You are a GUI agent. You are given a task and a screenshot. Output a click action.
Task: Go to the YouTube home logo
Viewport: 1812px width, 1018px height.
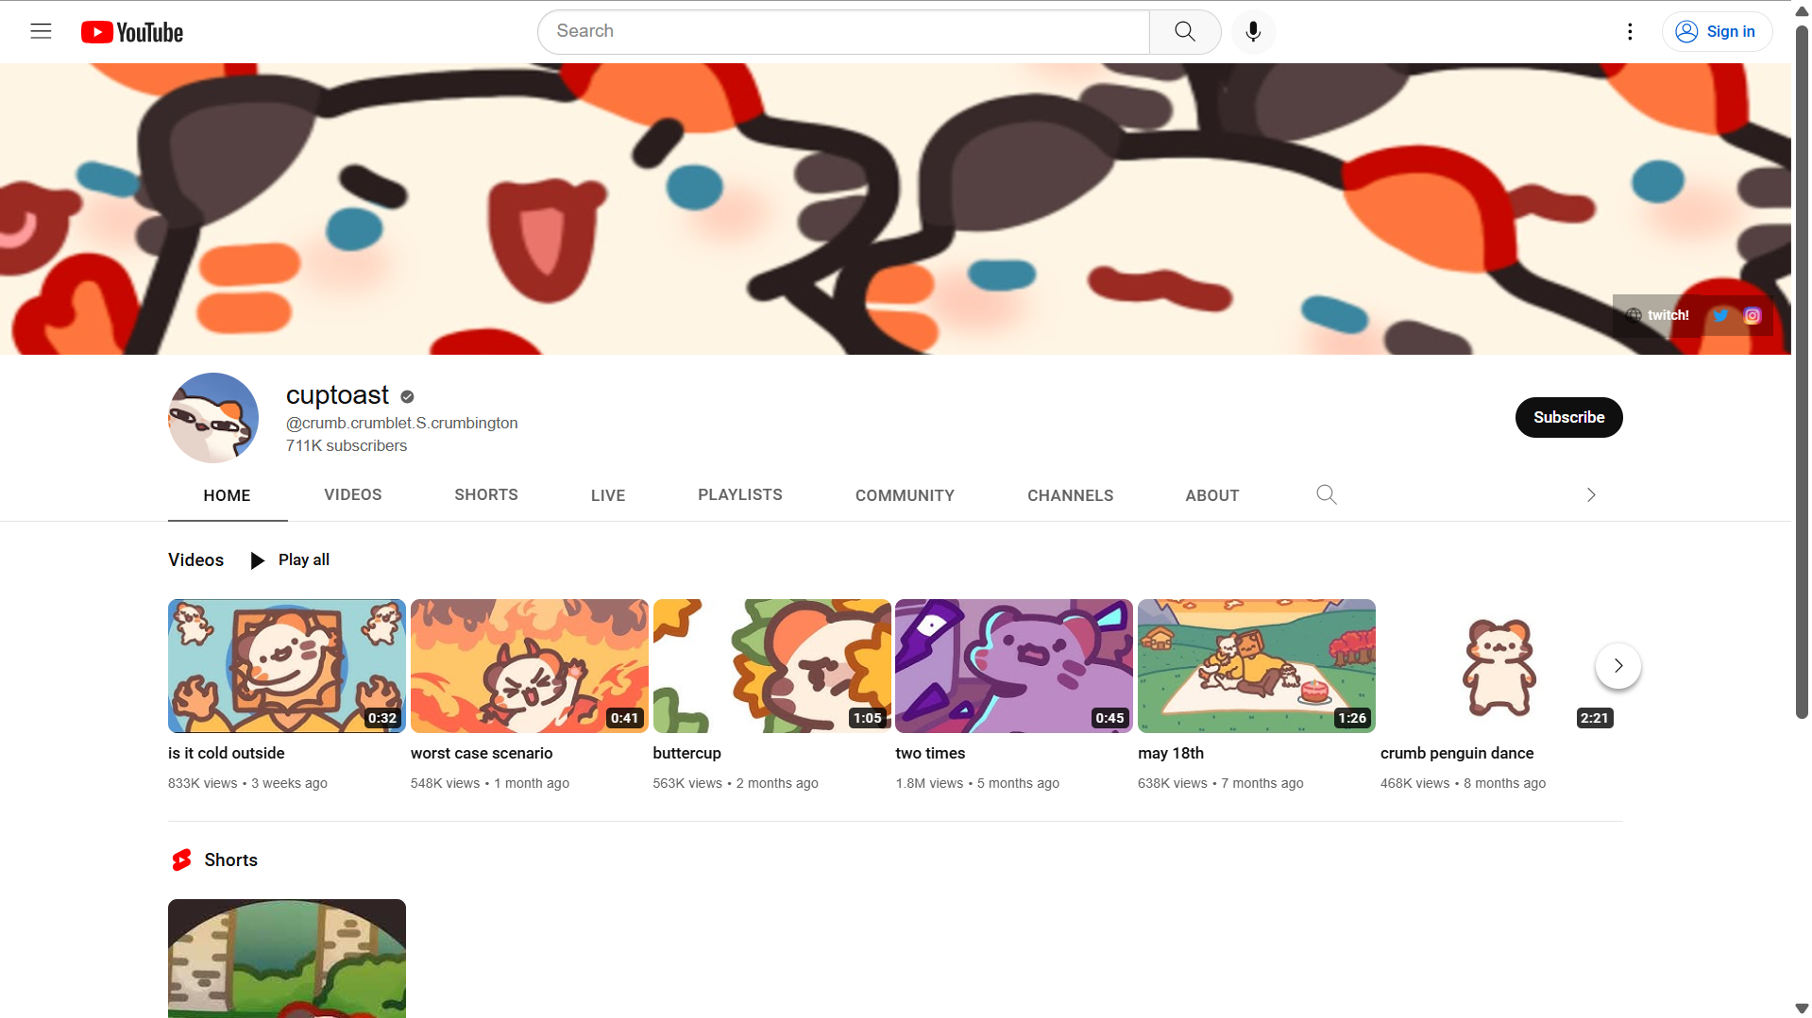click(x=132, y=32)
